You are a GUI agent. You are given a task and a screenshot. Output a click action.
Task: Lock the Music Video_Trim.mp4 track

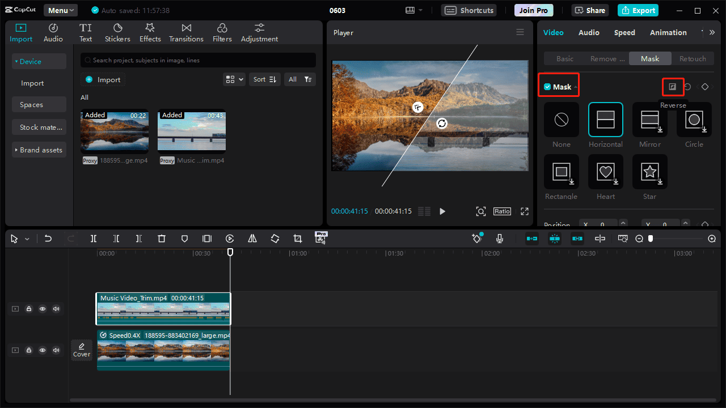click(x=29, y=309)
